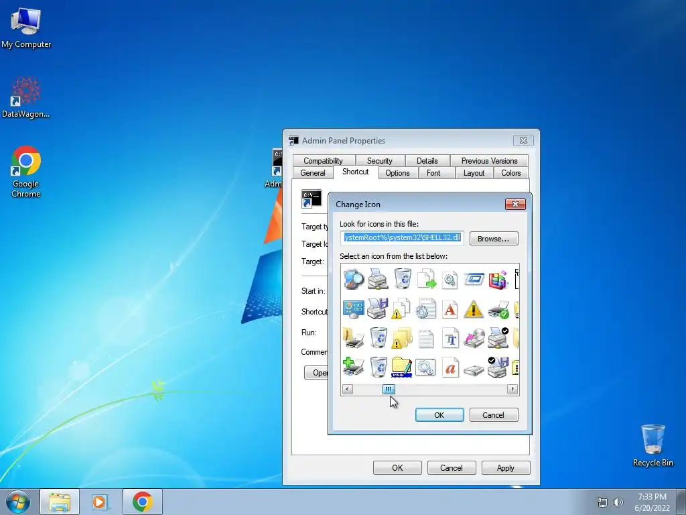Pick the floppy printer with black checkmark icon

[498, 367]
